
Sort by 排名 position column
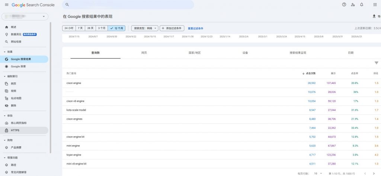pyautogui.click(x=376, y=73)
